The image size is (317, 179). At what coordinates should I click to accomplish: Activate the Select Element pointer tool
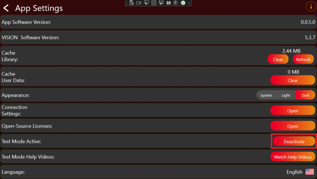click(x=146, y=3)
